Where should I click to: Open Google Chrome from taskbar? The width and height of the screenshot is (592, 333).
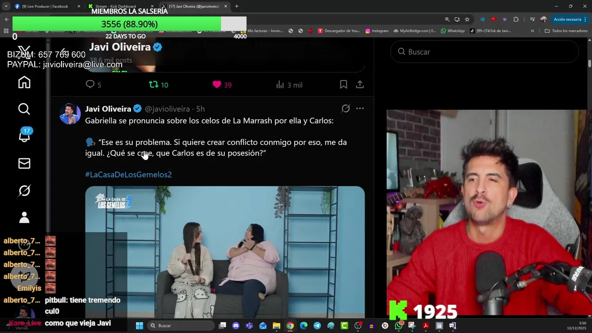pos(290,326)
